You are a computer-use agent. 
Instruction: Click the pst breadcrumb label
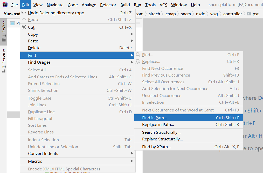tap(255, 14)
